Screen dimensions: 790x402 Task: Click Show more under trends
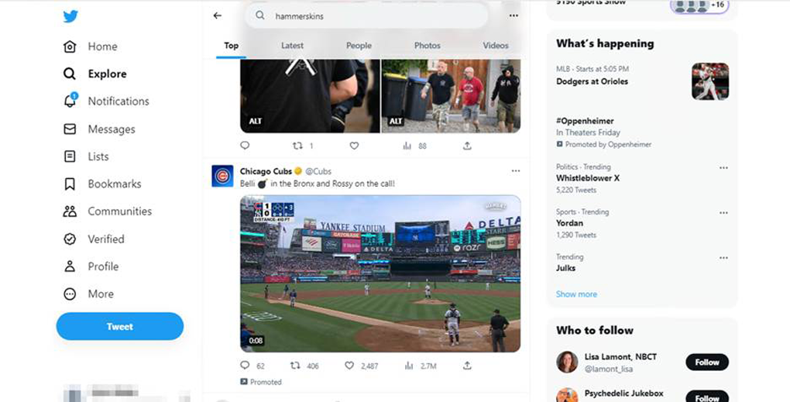tap(576, 294)
